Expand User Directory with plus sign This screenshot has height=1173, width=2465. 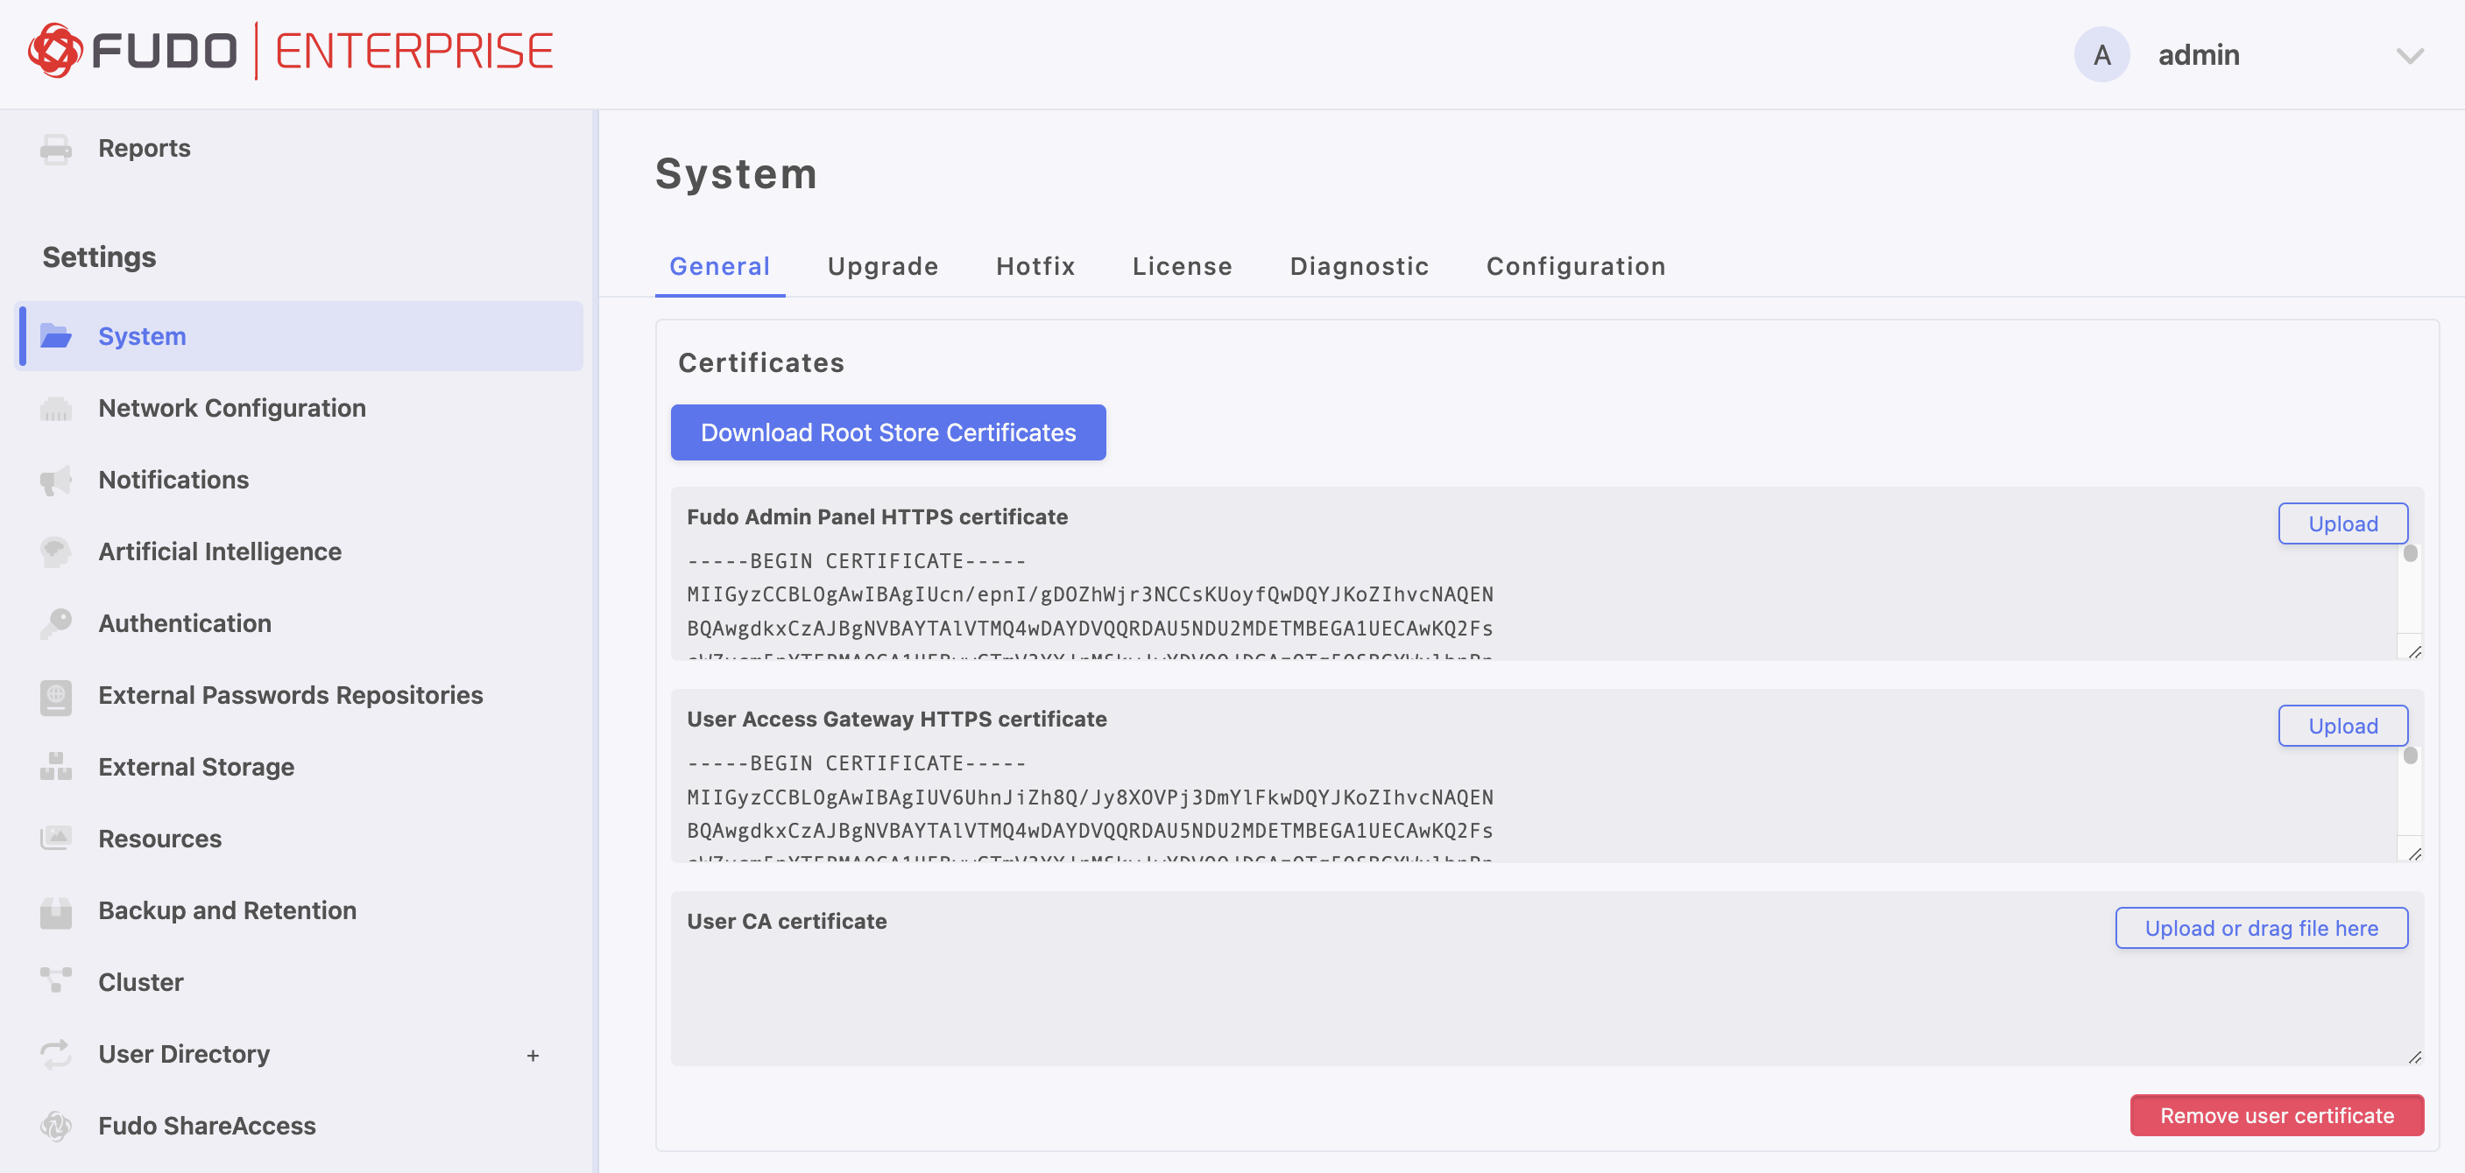(533, 1056)
